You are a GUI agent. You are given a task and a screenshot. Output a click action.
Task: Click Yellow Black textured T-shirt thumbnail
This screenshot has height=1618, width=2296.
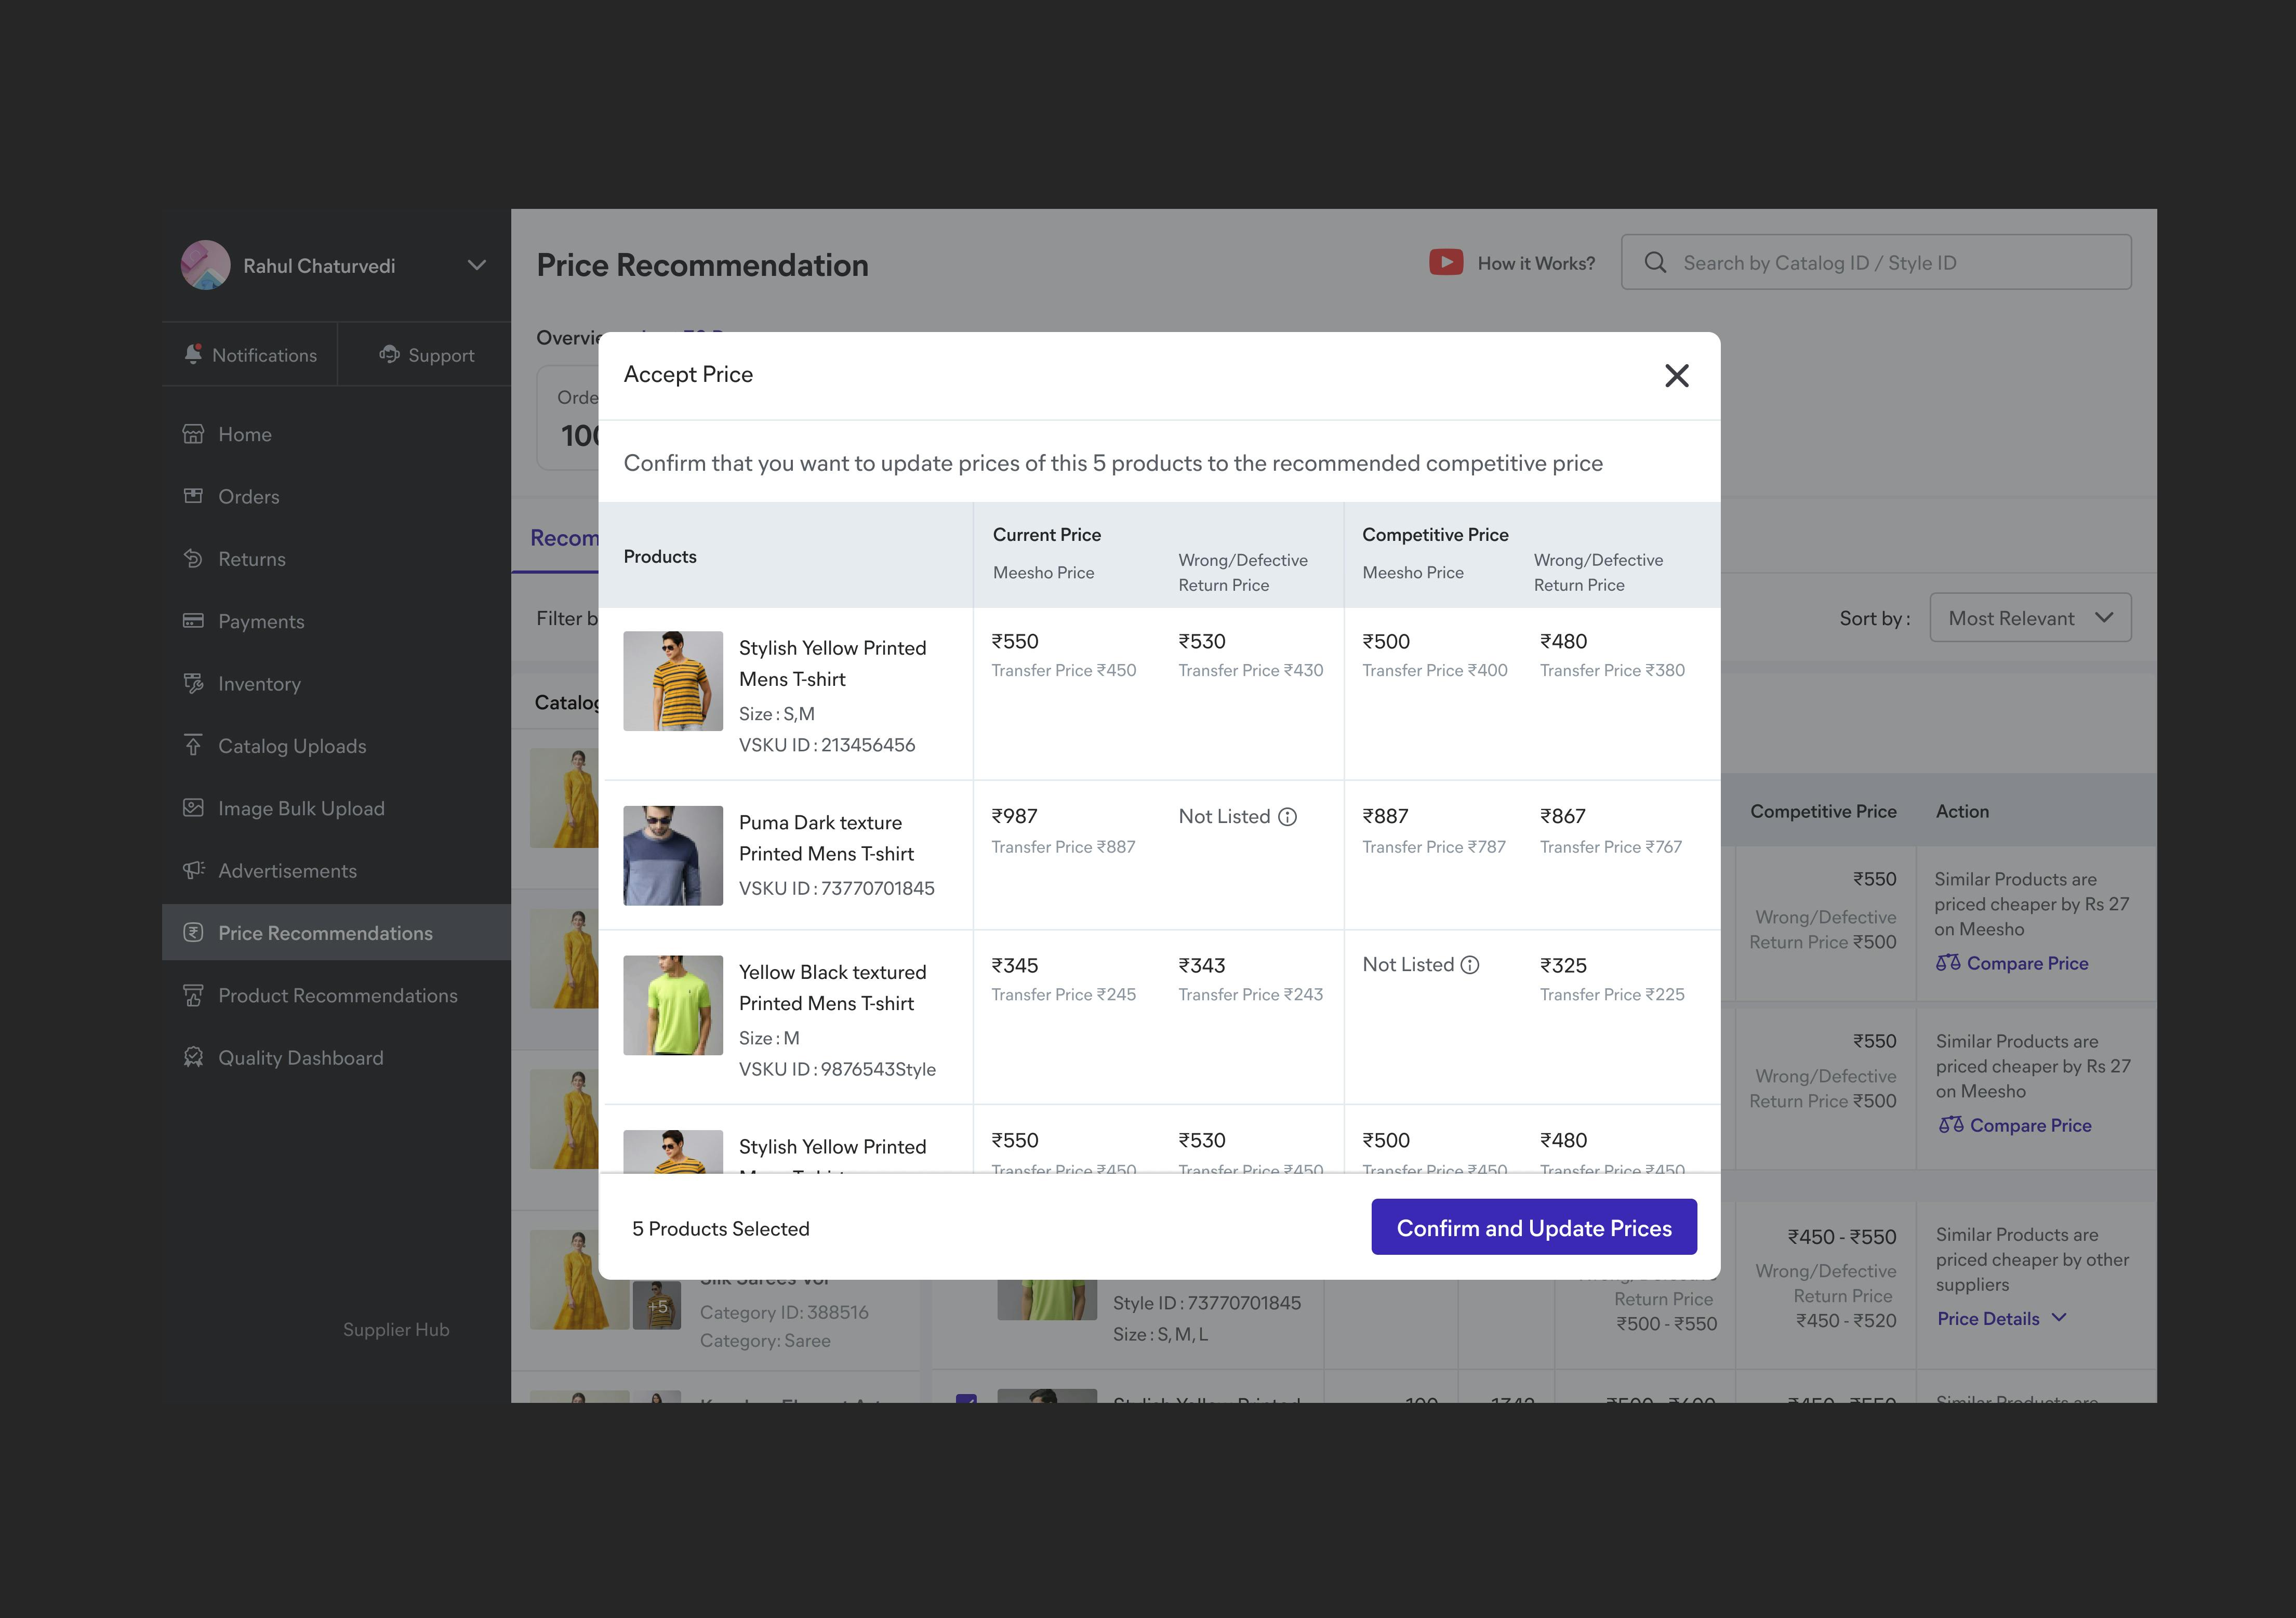click(x=673, y=1005)
